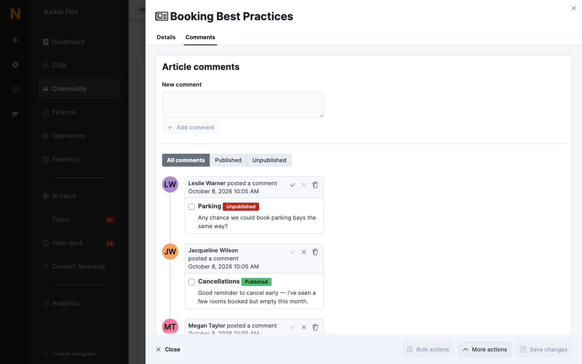Open the graduation cap icon in left rail
This screenshot has height=364, width=582.
pyautogui.click(x=15, y=114)
